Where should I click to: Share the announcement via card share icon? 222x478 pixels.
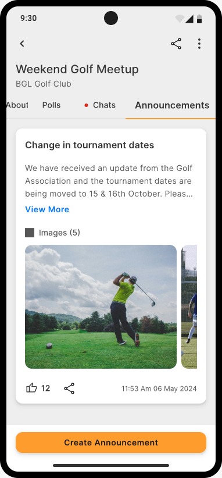pyautogui.click(x=69, y=388)
